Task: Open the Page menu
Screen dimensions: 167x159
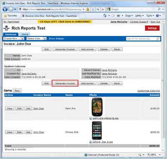Action: [129, 15]
